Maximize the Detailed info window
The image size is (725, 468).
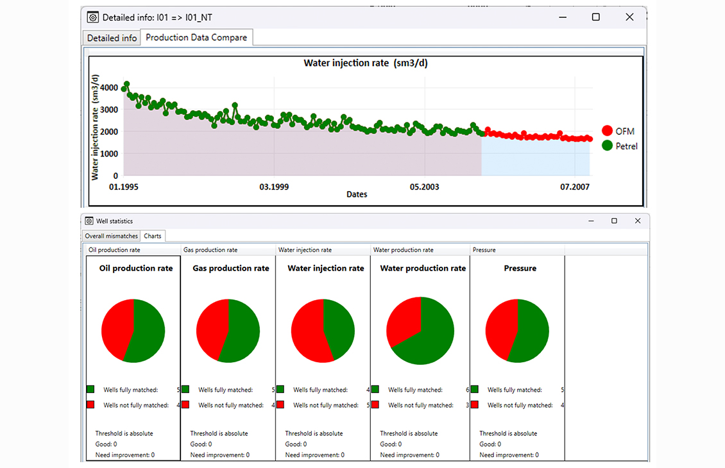coord(595,17)
